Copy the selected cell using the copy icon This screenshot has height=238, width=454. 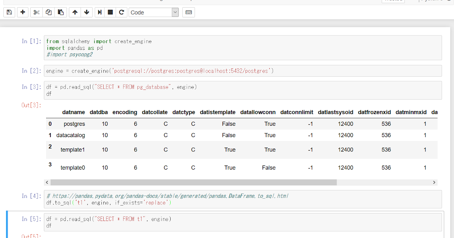48,12
